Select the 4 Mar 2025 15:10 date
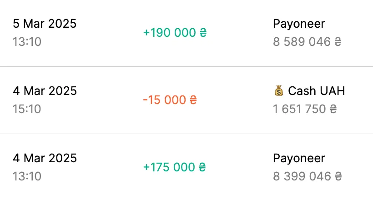The image size is (373, 200). pos(45,91)
